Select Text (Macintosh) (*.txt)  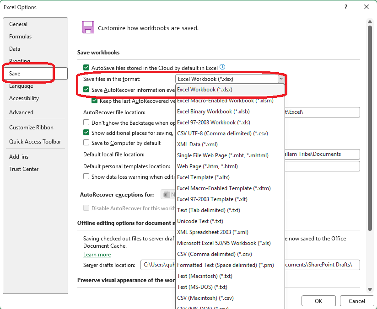(x=230, y=276)
